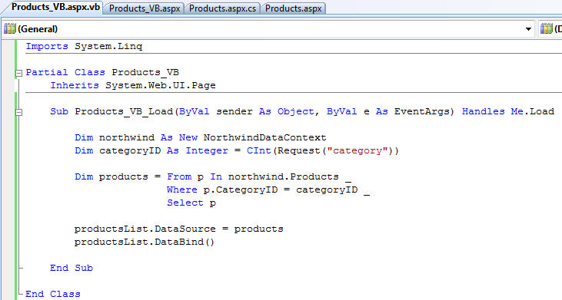Screen dimensions: 562x300
Task: Click northwind.Products in the From clause
Action: coord(284,176)
